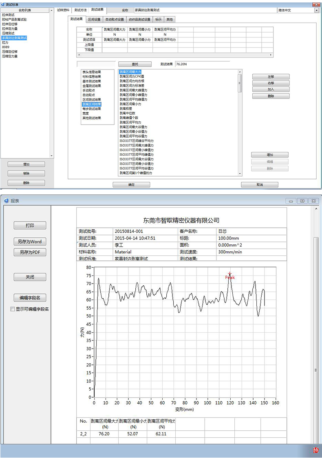Click the red stamp icon in the bottom corner
This screenshot has width=322, height=463.
click(315, 450)
